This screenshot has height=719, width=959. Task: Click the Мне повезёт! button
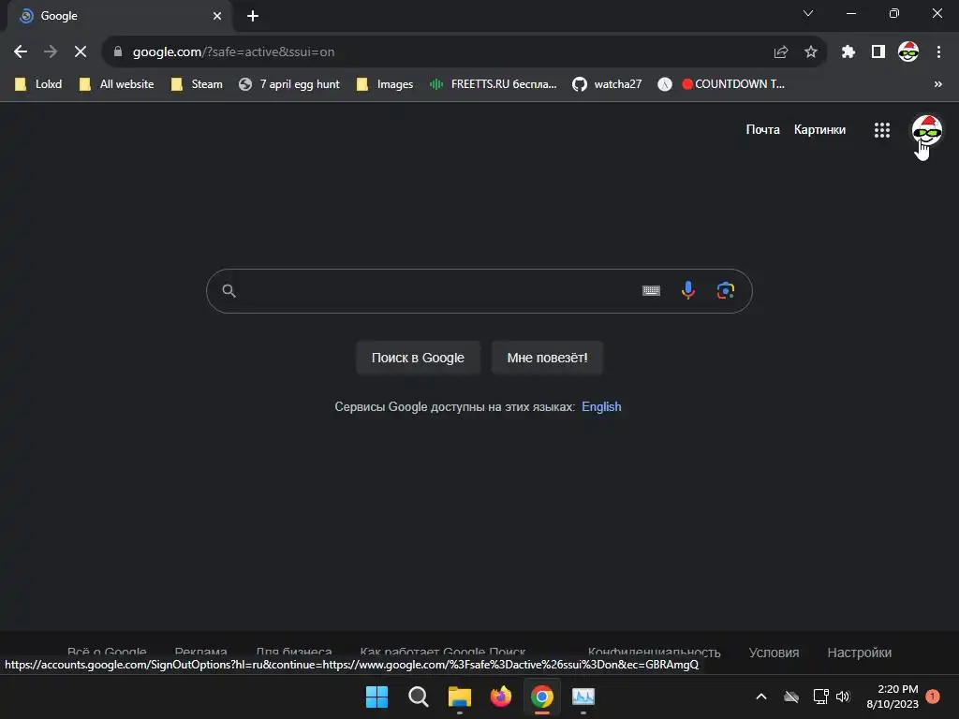547,358
